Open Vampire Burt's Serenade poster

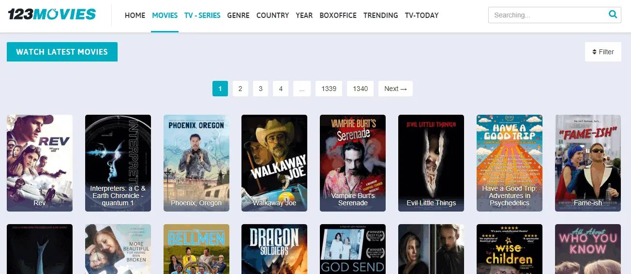click(x=353, y=163)
